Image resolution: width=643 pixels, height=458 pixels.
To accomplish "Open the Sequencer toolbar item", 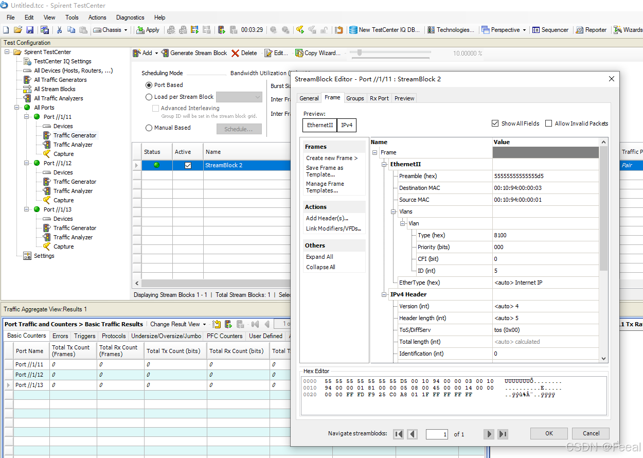I will pyautogui.click(x=550, y=30).
